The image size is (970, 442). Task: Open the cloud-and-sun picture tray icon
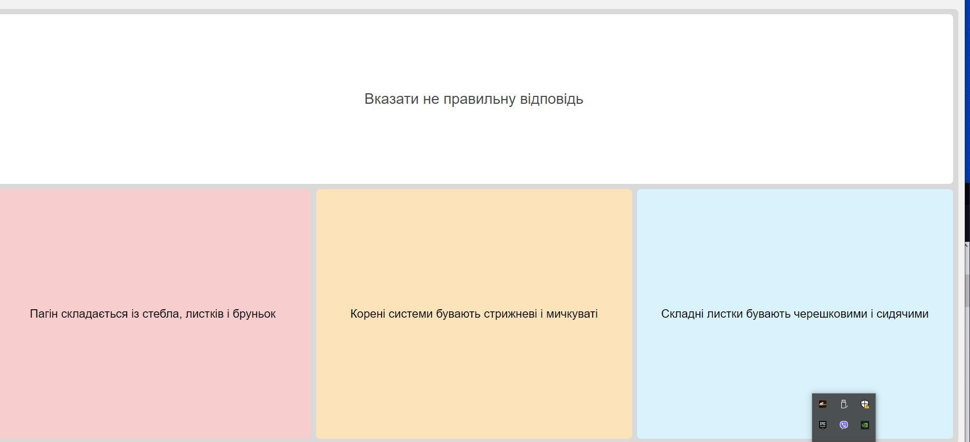[x=822, y=404]
